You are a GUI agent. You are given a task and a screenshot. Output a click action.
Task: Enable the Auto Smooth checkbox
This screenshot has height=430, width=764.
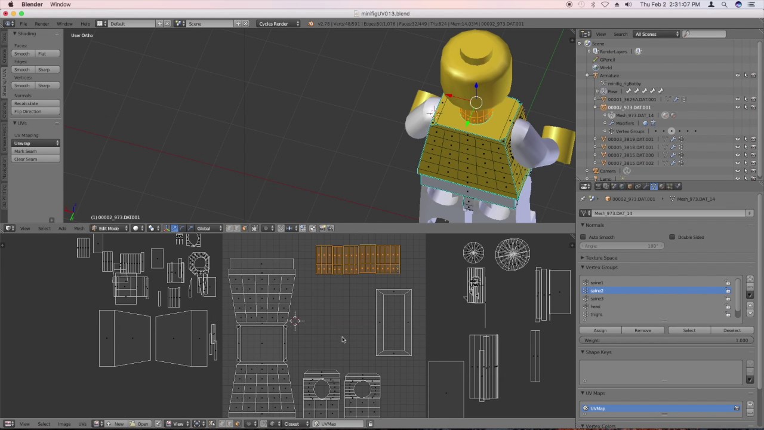click(x=583, y=237)
